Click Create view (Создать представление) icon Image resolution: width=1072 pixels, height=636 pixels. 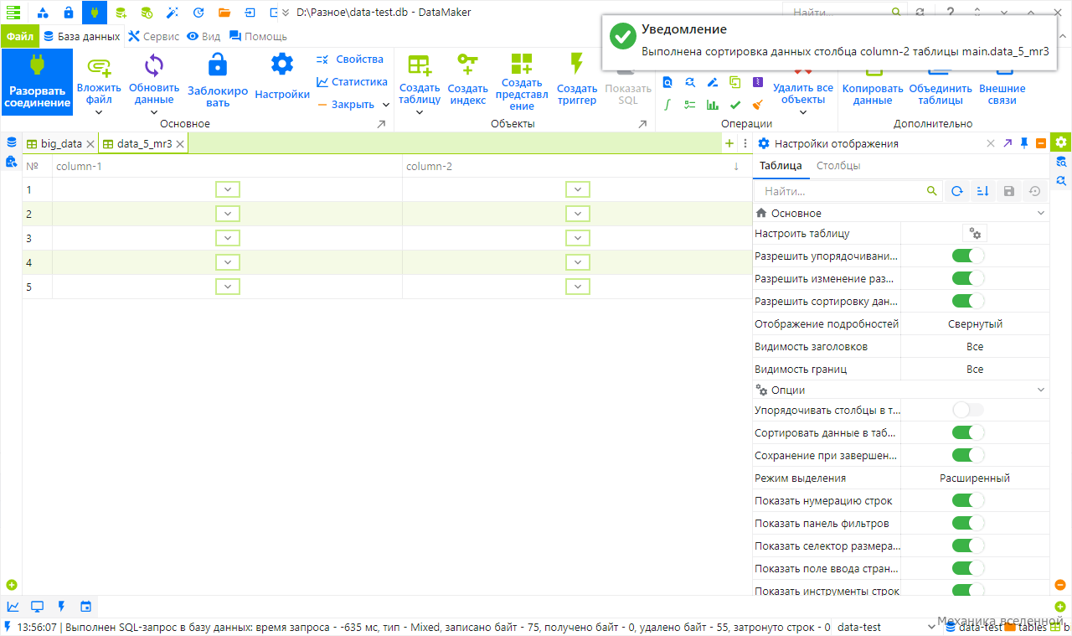tap(522, 64)
